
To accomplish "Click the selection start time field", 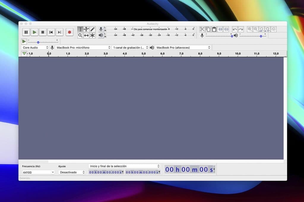I will pyautogui.click(x=106, y=172).
